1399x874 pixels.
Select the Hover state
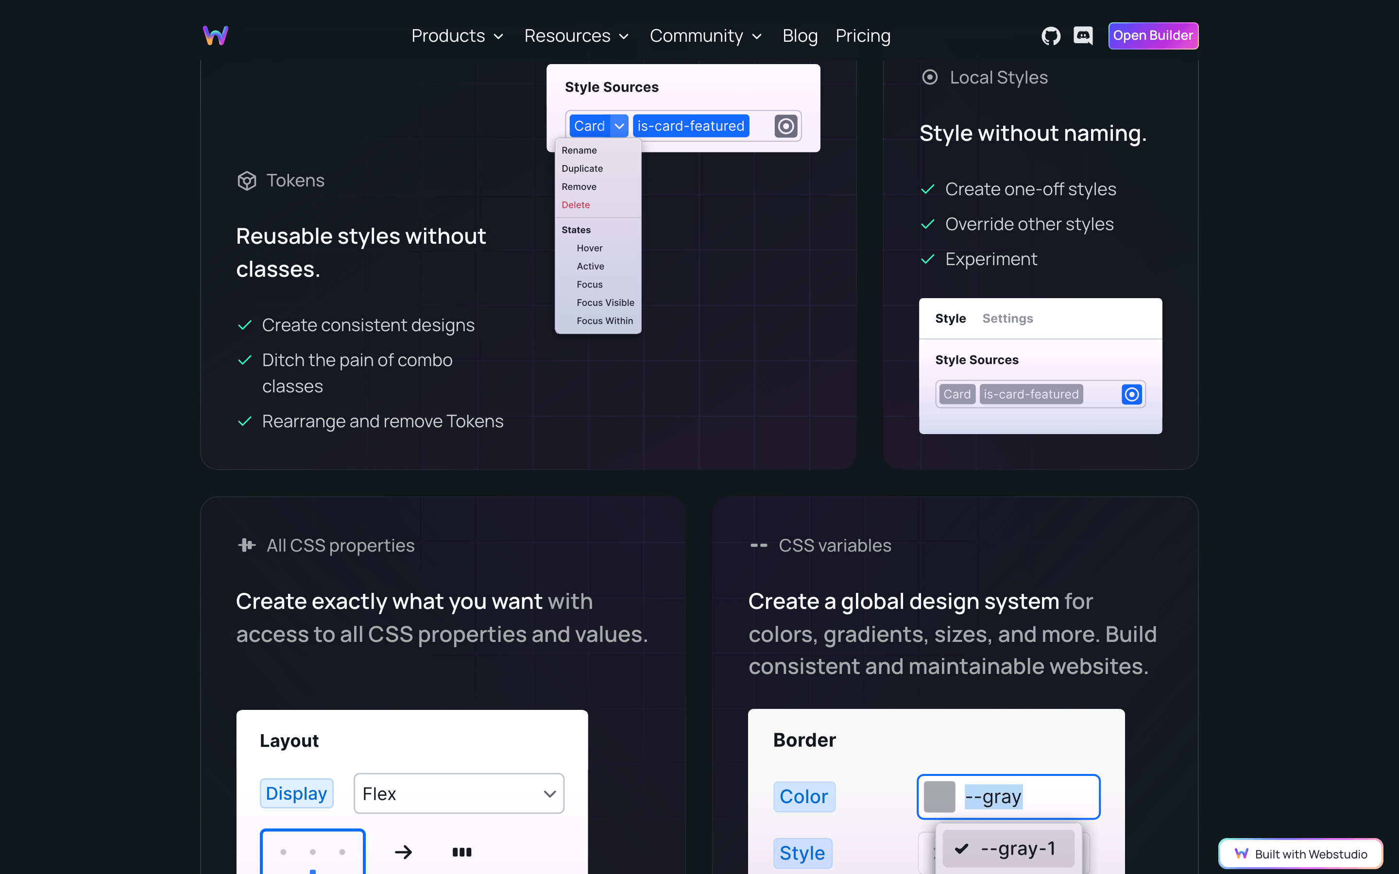[x=590, y=248]
